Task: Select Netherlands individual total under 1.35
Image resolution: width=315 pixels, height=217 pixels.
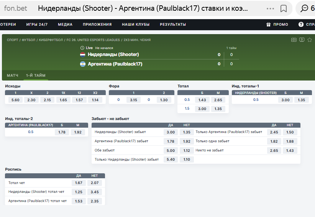Action: point(301,100)
